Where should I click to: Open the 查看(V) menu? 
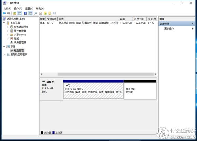click(29, 9)
